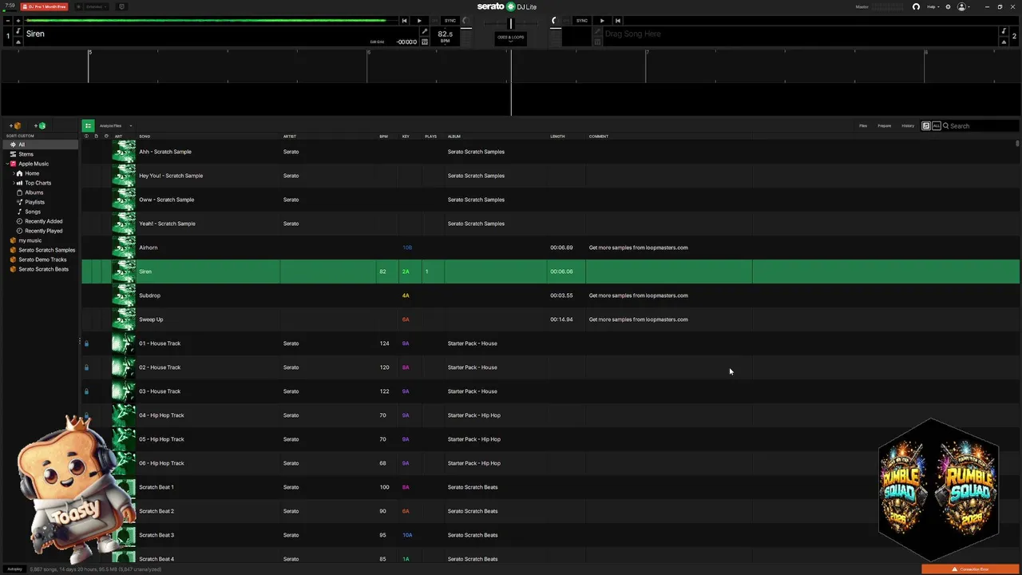Collapse the Apple Music tree
Screen dimensions: 1022x575
[7, 164]
